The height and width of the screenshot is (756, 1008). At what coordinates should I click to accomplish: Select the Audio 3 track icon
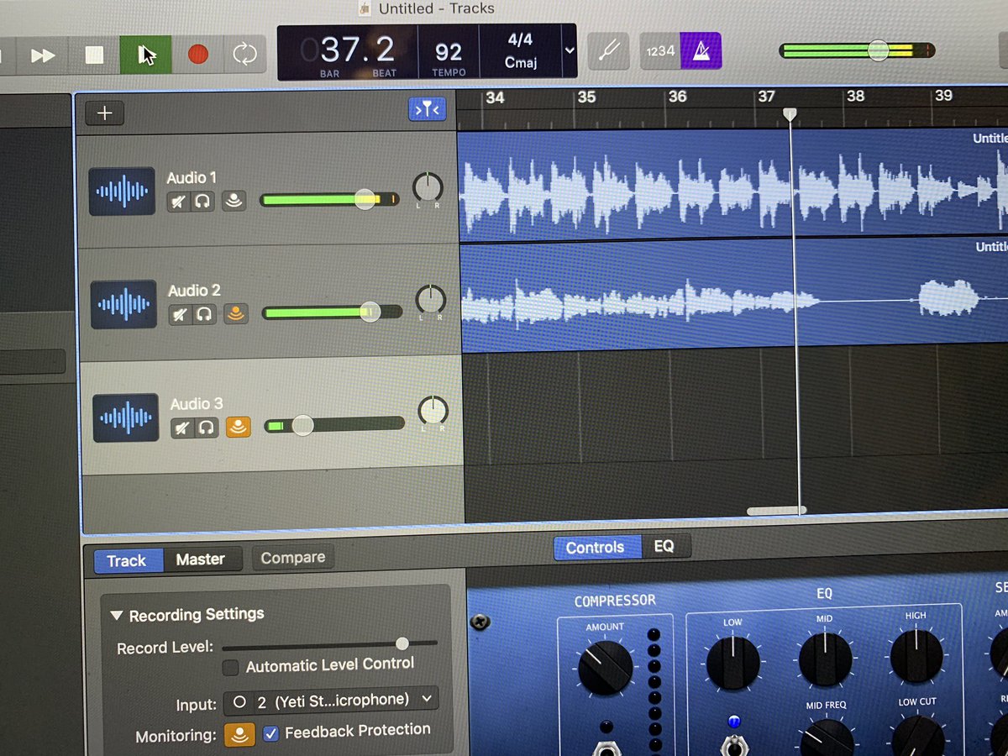pos(126,417)
